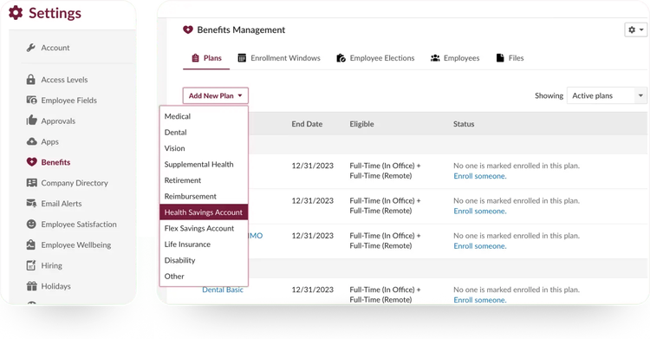Viewport: 650px width, 339px height.
Task: Choose Retirement plan type
Action: click(x=204, y=180)
